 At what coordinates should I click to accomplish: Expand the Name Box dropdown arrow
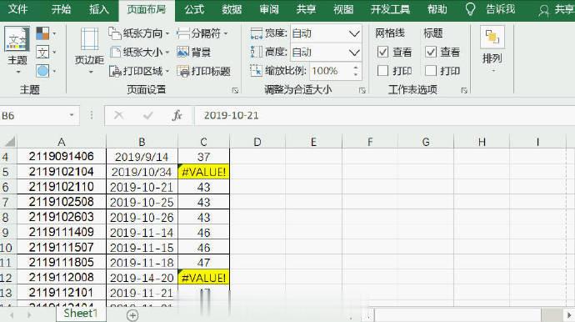(72, 116)
